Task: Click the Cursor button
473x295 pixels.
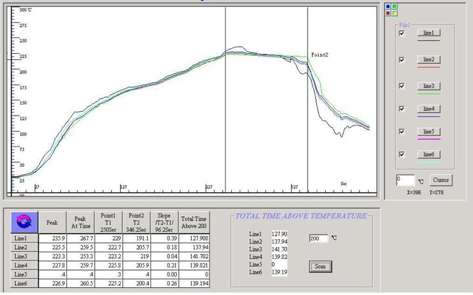Action: [x=441, y=180]
